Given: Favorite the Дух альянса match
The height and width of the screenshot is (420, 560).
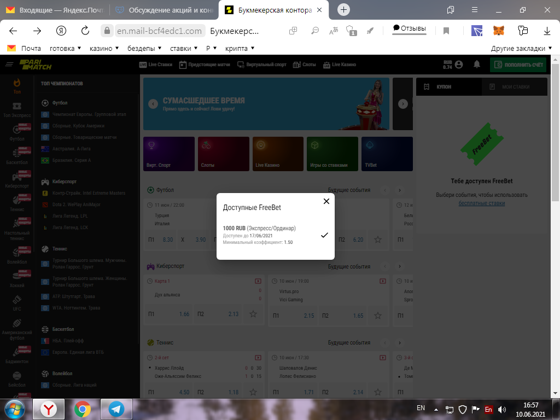Looking at the screenshot, I should click(253, 314).
